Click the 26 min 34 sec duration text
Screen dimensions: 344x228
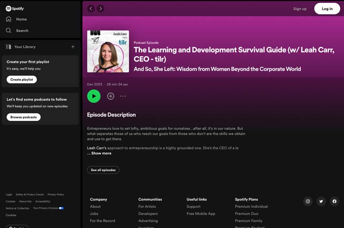click(x=117, y=84)
